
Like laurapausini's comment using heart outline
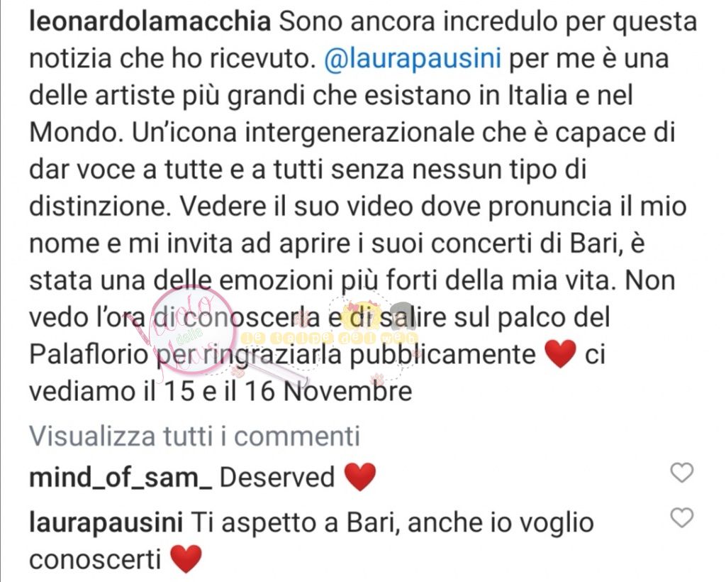pos(682,517)
